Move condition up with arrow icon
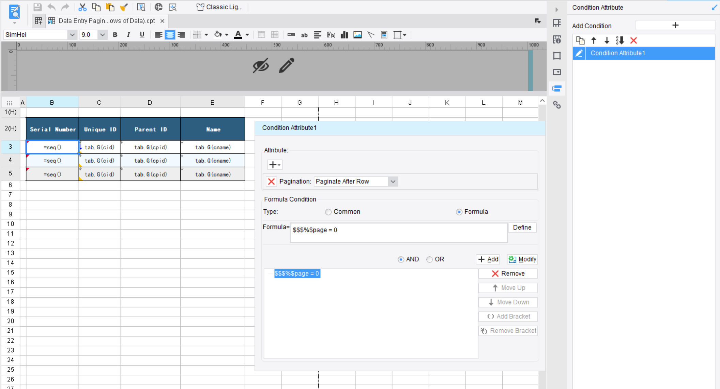The height and width of the screenshot is (389, 720). tap(594, 41)
